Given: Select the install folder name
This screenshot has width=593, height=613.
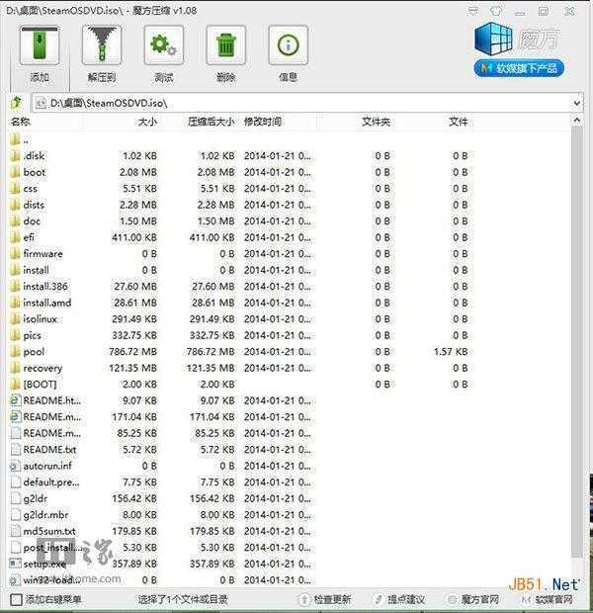Looking at the screenshot, I should click(x=36, y=270).
